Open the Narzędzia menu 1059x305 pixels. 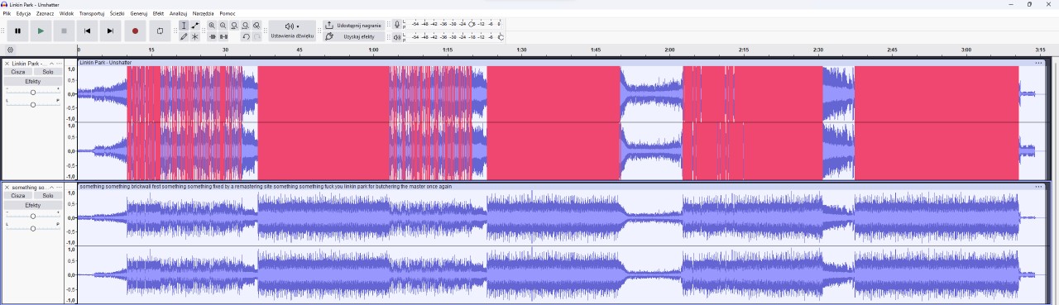pos(203,13)
